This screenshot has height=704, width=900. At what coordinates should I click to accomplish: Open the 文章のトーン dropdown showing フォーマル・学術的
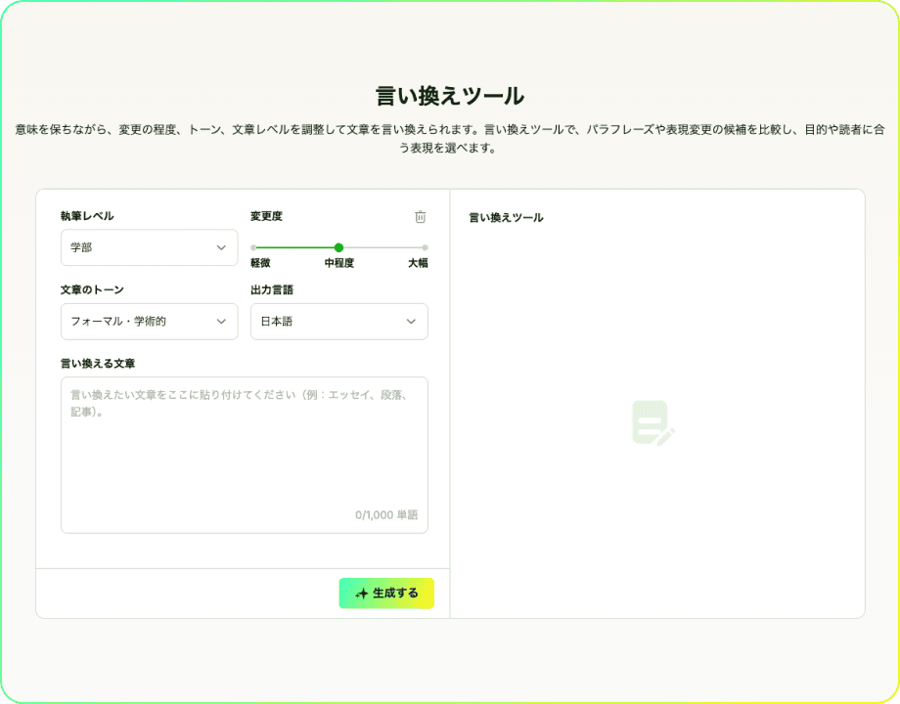click(x=150, y=322)
